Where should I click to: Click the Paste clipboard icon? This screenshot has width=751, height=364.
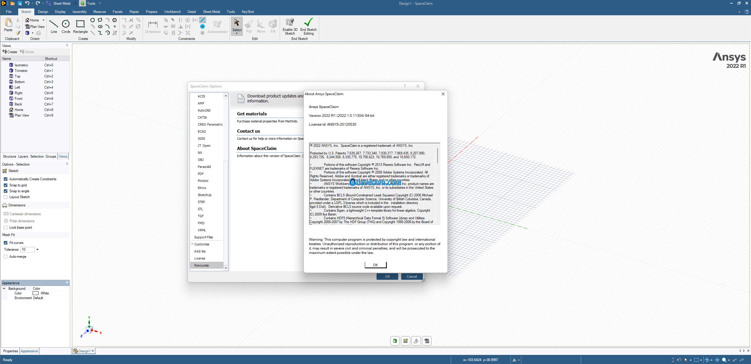pos(8,23)
